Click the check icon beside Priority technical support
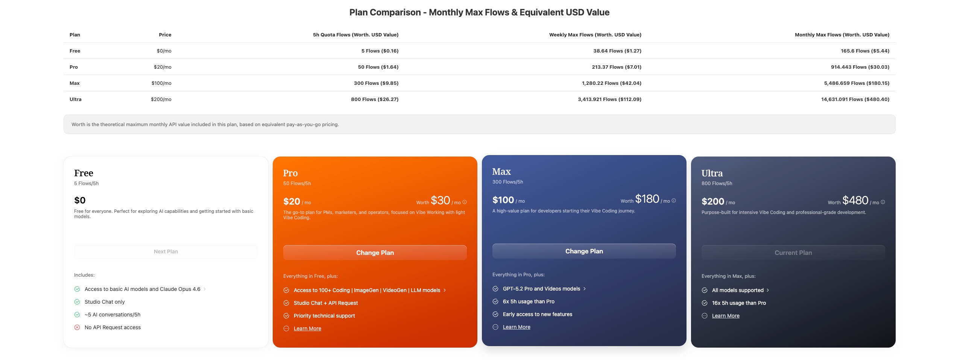 coord(286,315)
